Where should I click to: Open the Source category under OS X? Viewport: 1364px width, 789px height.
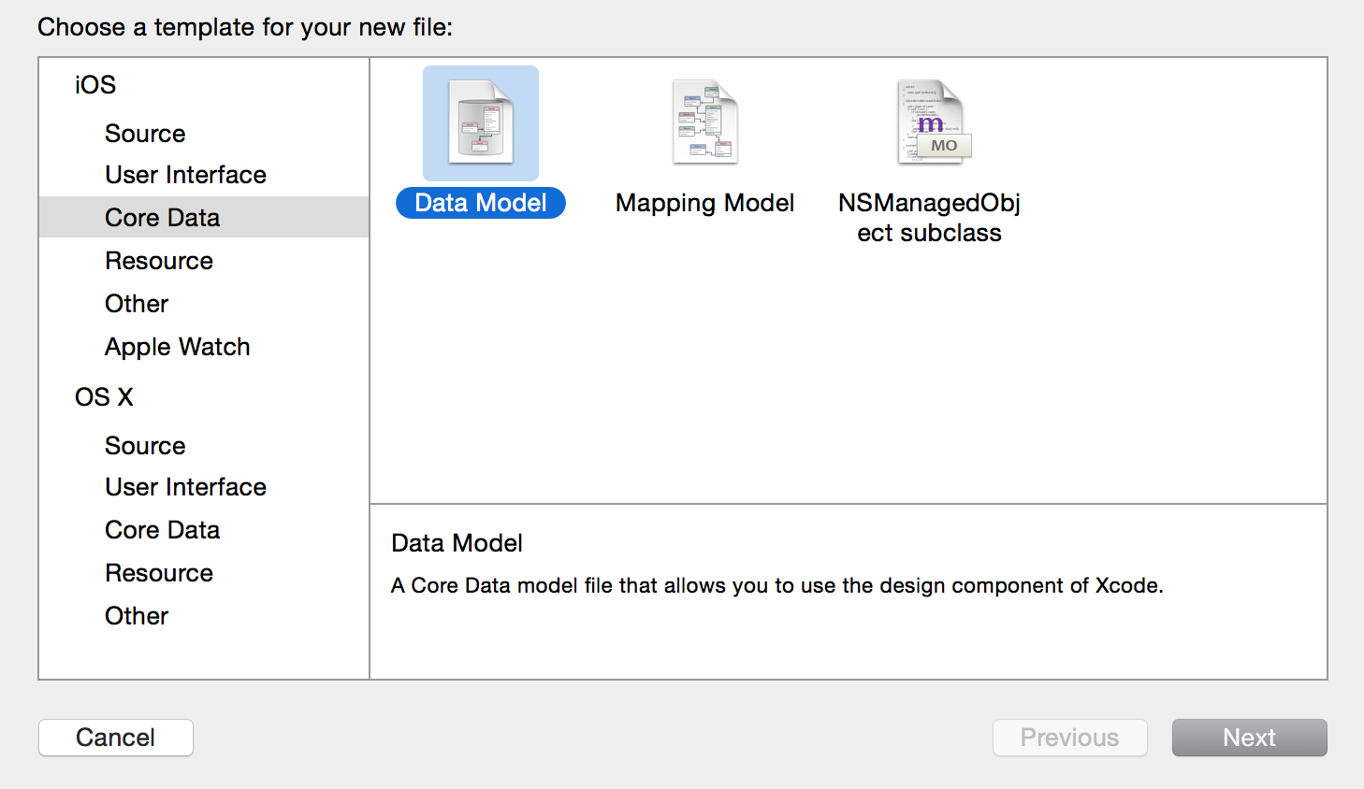coord(145,446)
